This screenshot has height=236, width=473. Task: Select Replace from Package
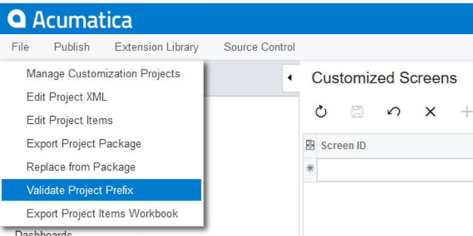point(101,167)
